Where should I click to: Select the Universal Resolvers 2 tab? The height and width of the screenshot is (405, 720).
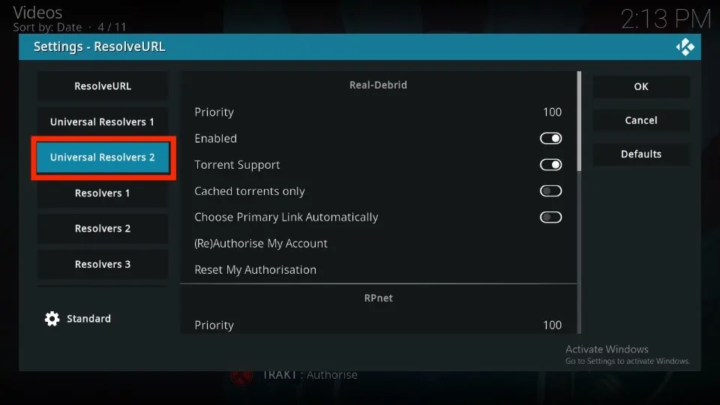(103, 157)
